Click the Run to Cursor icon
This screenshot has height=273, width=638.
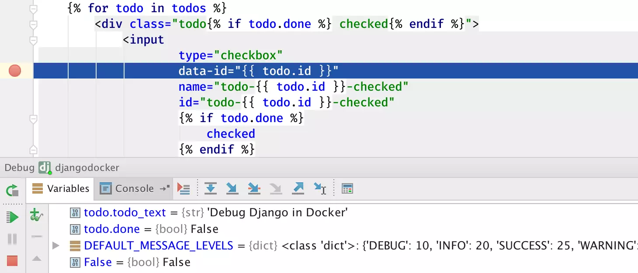(x=320, y=188)
